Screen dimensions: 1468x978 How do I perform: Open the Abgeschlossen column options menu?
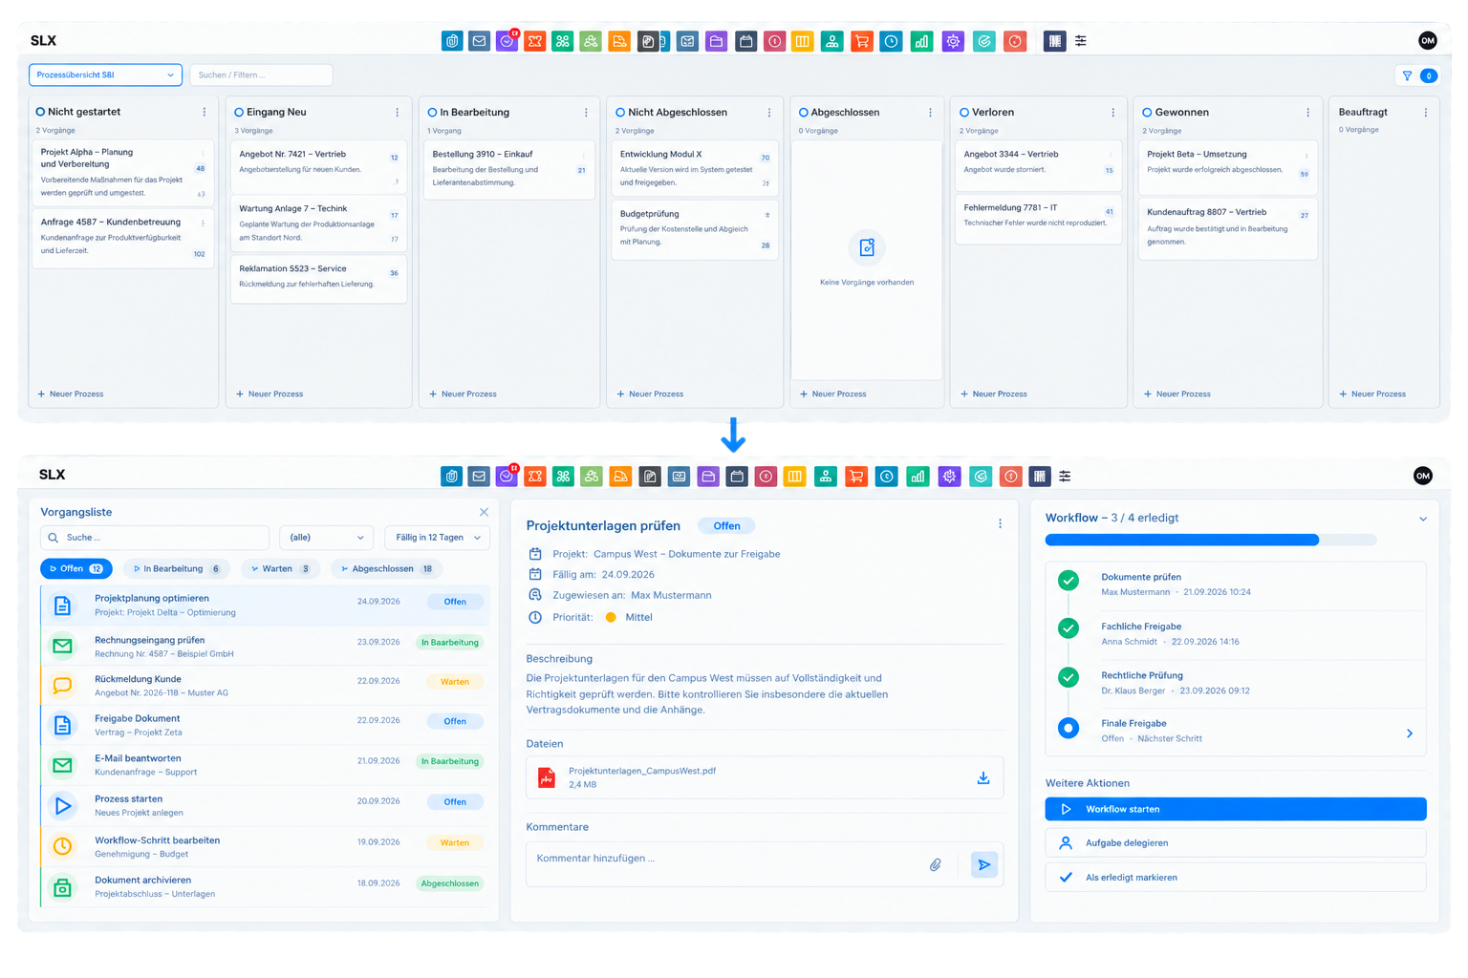click(930, 112)
